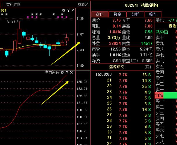Click the 内盘 value 14517
The height and width of the screenshot is (145, 177).
tap(147, 43)
